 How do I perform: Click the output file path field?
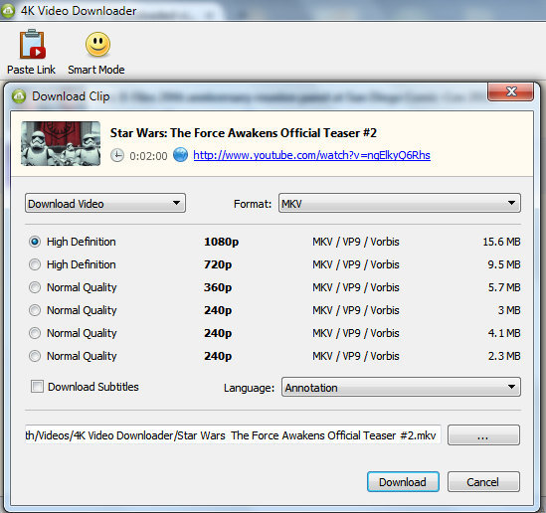click(x=233, y=435)
